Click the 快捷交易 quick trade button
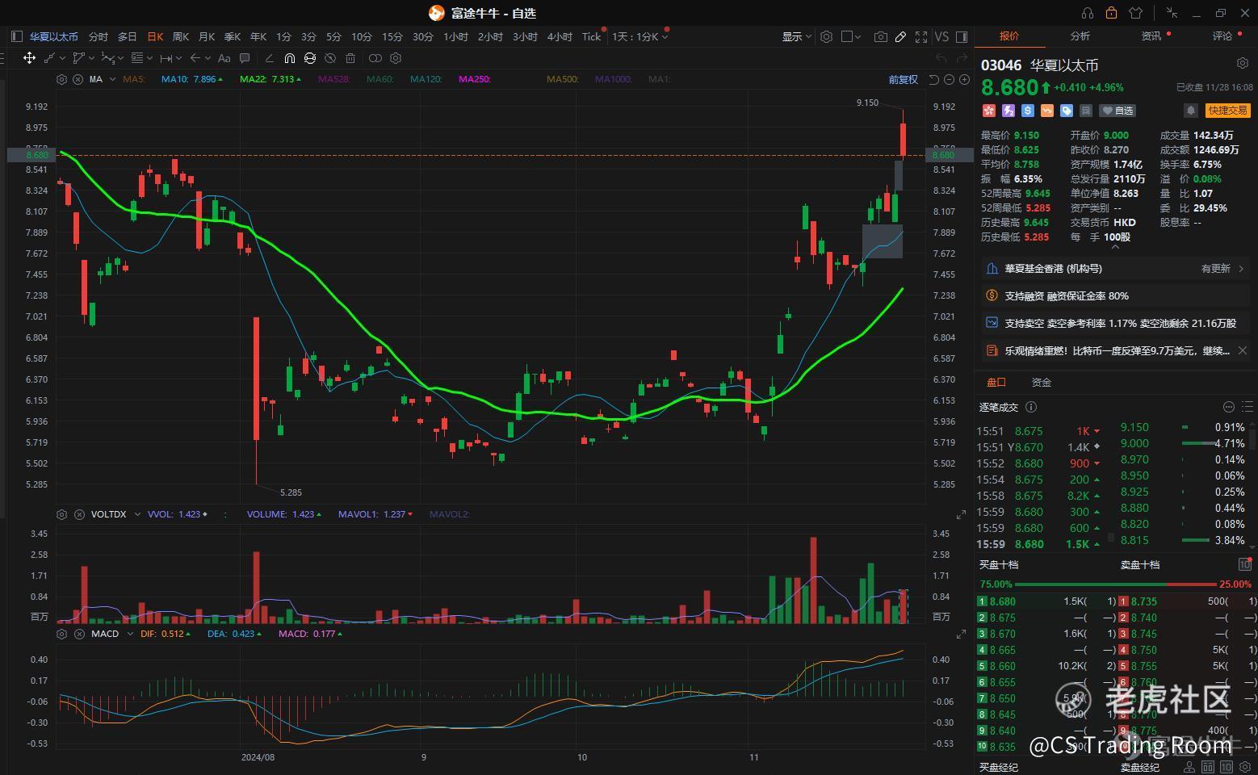The image size is (1258, 775). [x=1228, y=111]
